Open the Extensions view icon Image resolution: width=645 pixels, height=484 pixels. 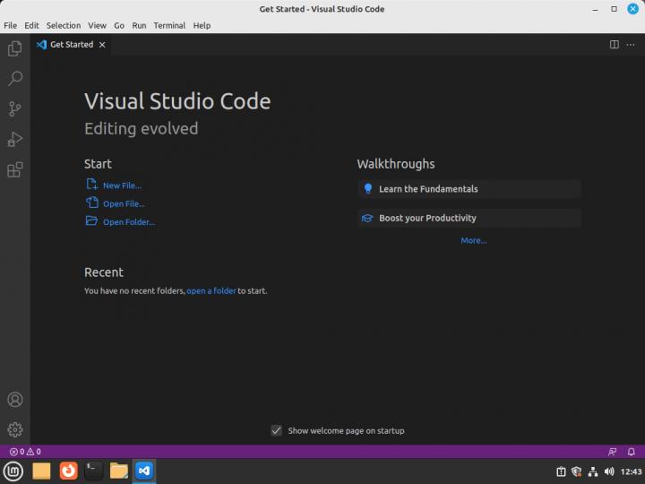click(x=14, y=169)
